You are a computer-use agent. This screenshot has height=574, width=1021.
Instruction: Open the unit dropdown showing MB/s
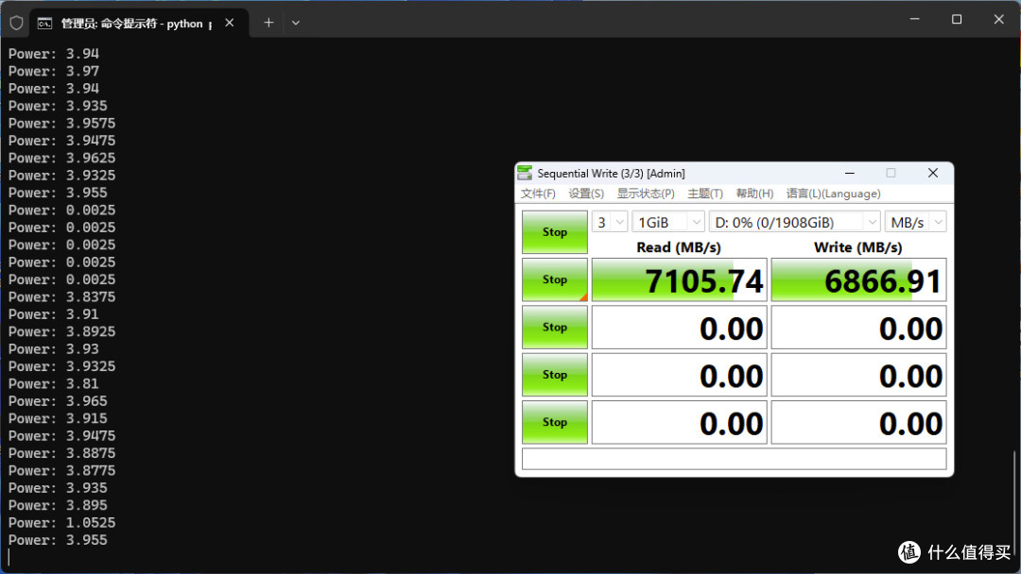click(x=915, y=222)
